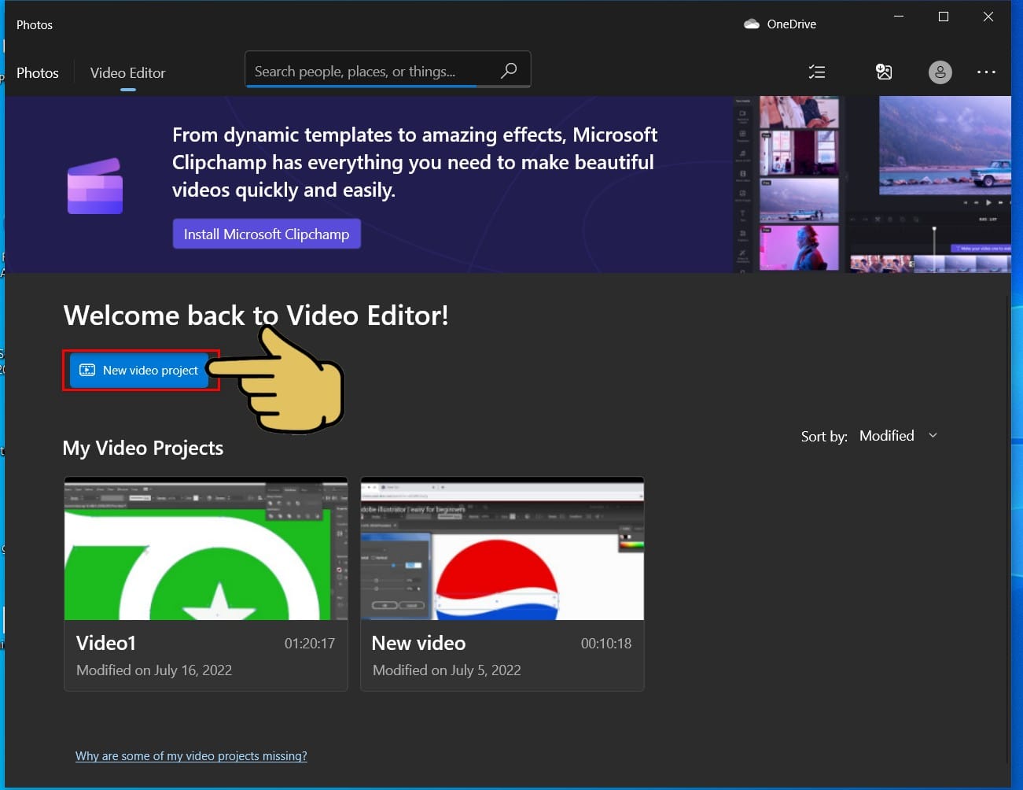Open the selection checklist icon
Screen dimensions: 1023x790
(817, 72)
